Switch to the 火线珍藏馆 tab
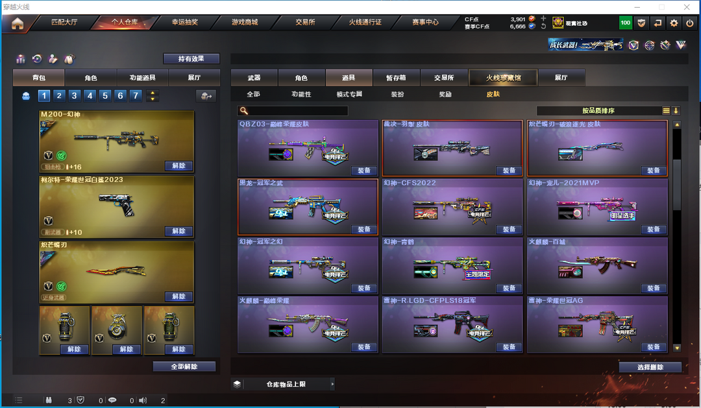This screenshot has width=701, height=408. (x=503, y=78)
